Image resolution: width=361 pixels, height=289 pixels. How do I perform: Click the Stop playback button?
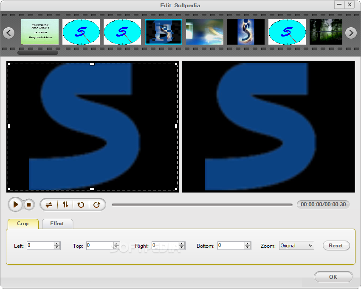[x=29, y=205]
